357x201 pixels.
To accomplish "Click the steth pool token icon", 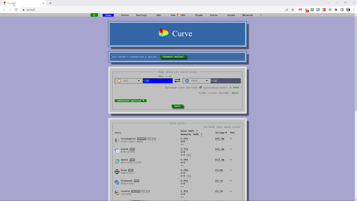I will coord(117,151).
